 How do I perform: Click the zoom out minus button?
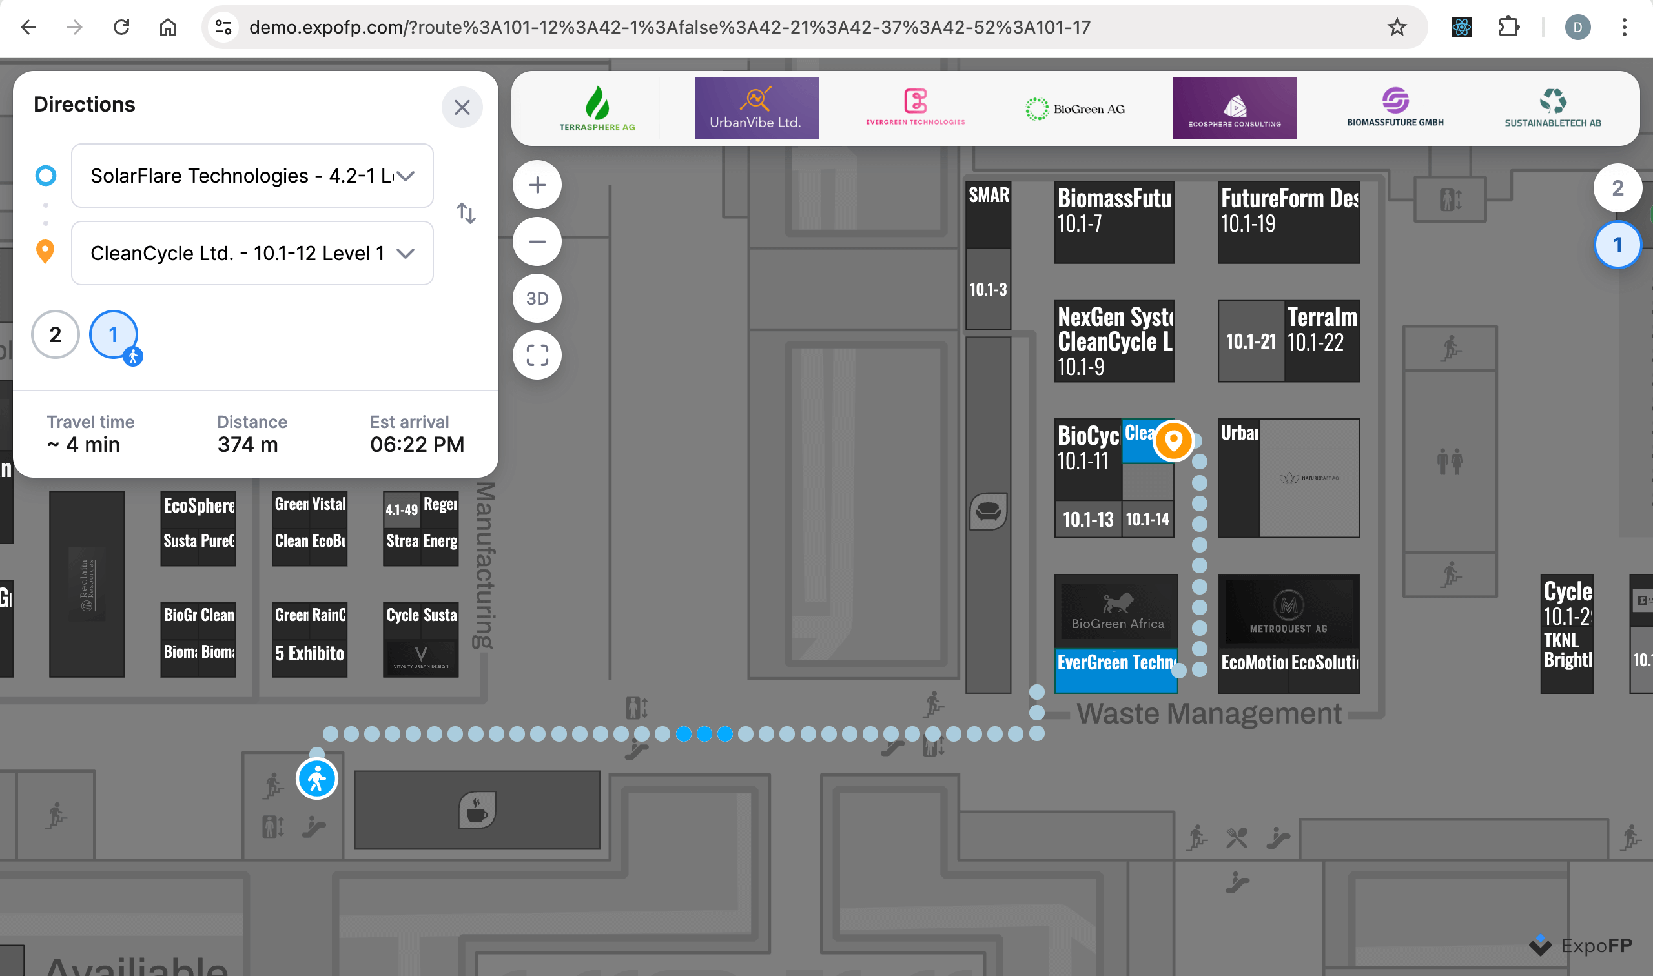click(x=537, y=241)
